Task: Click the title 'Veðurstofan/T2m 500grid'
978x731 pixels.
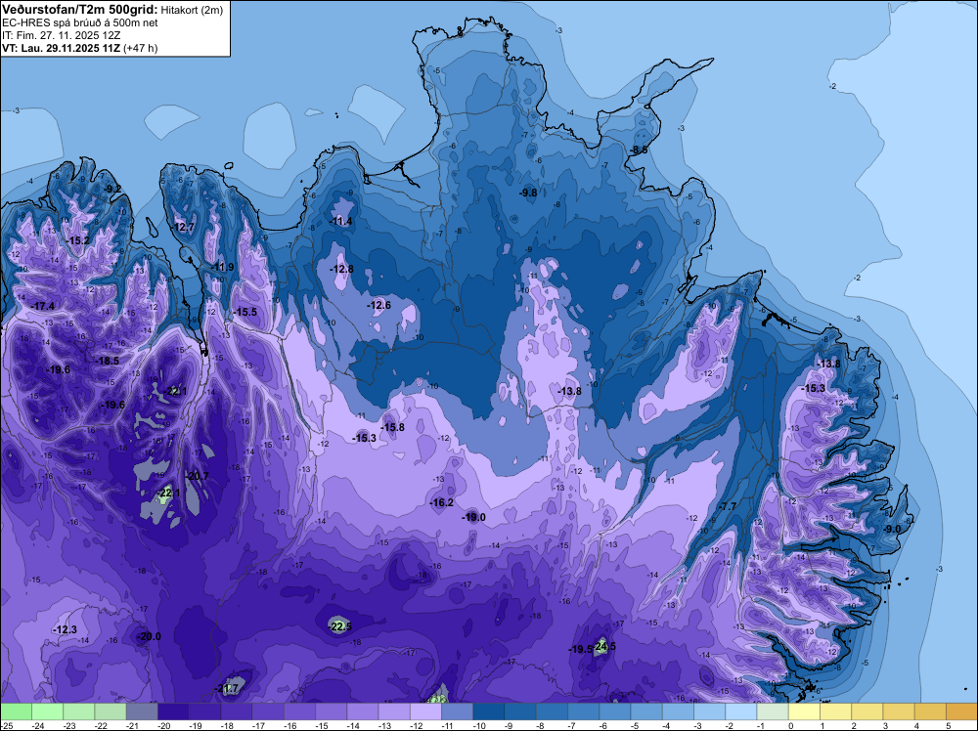Action: tap(79, 9)
